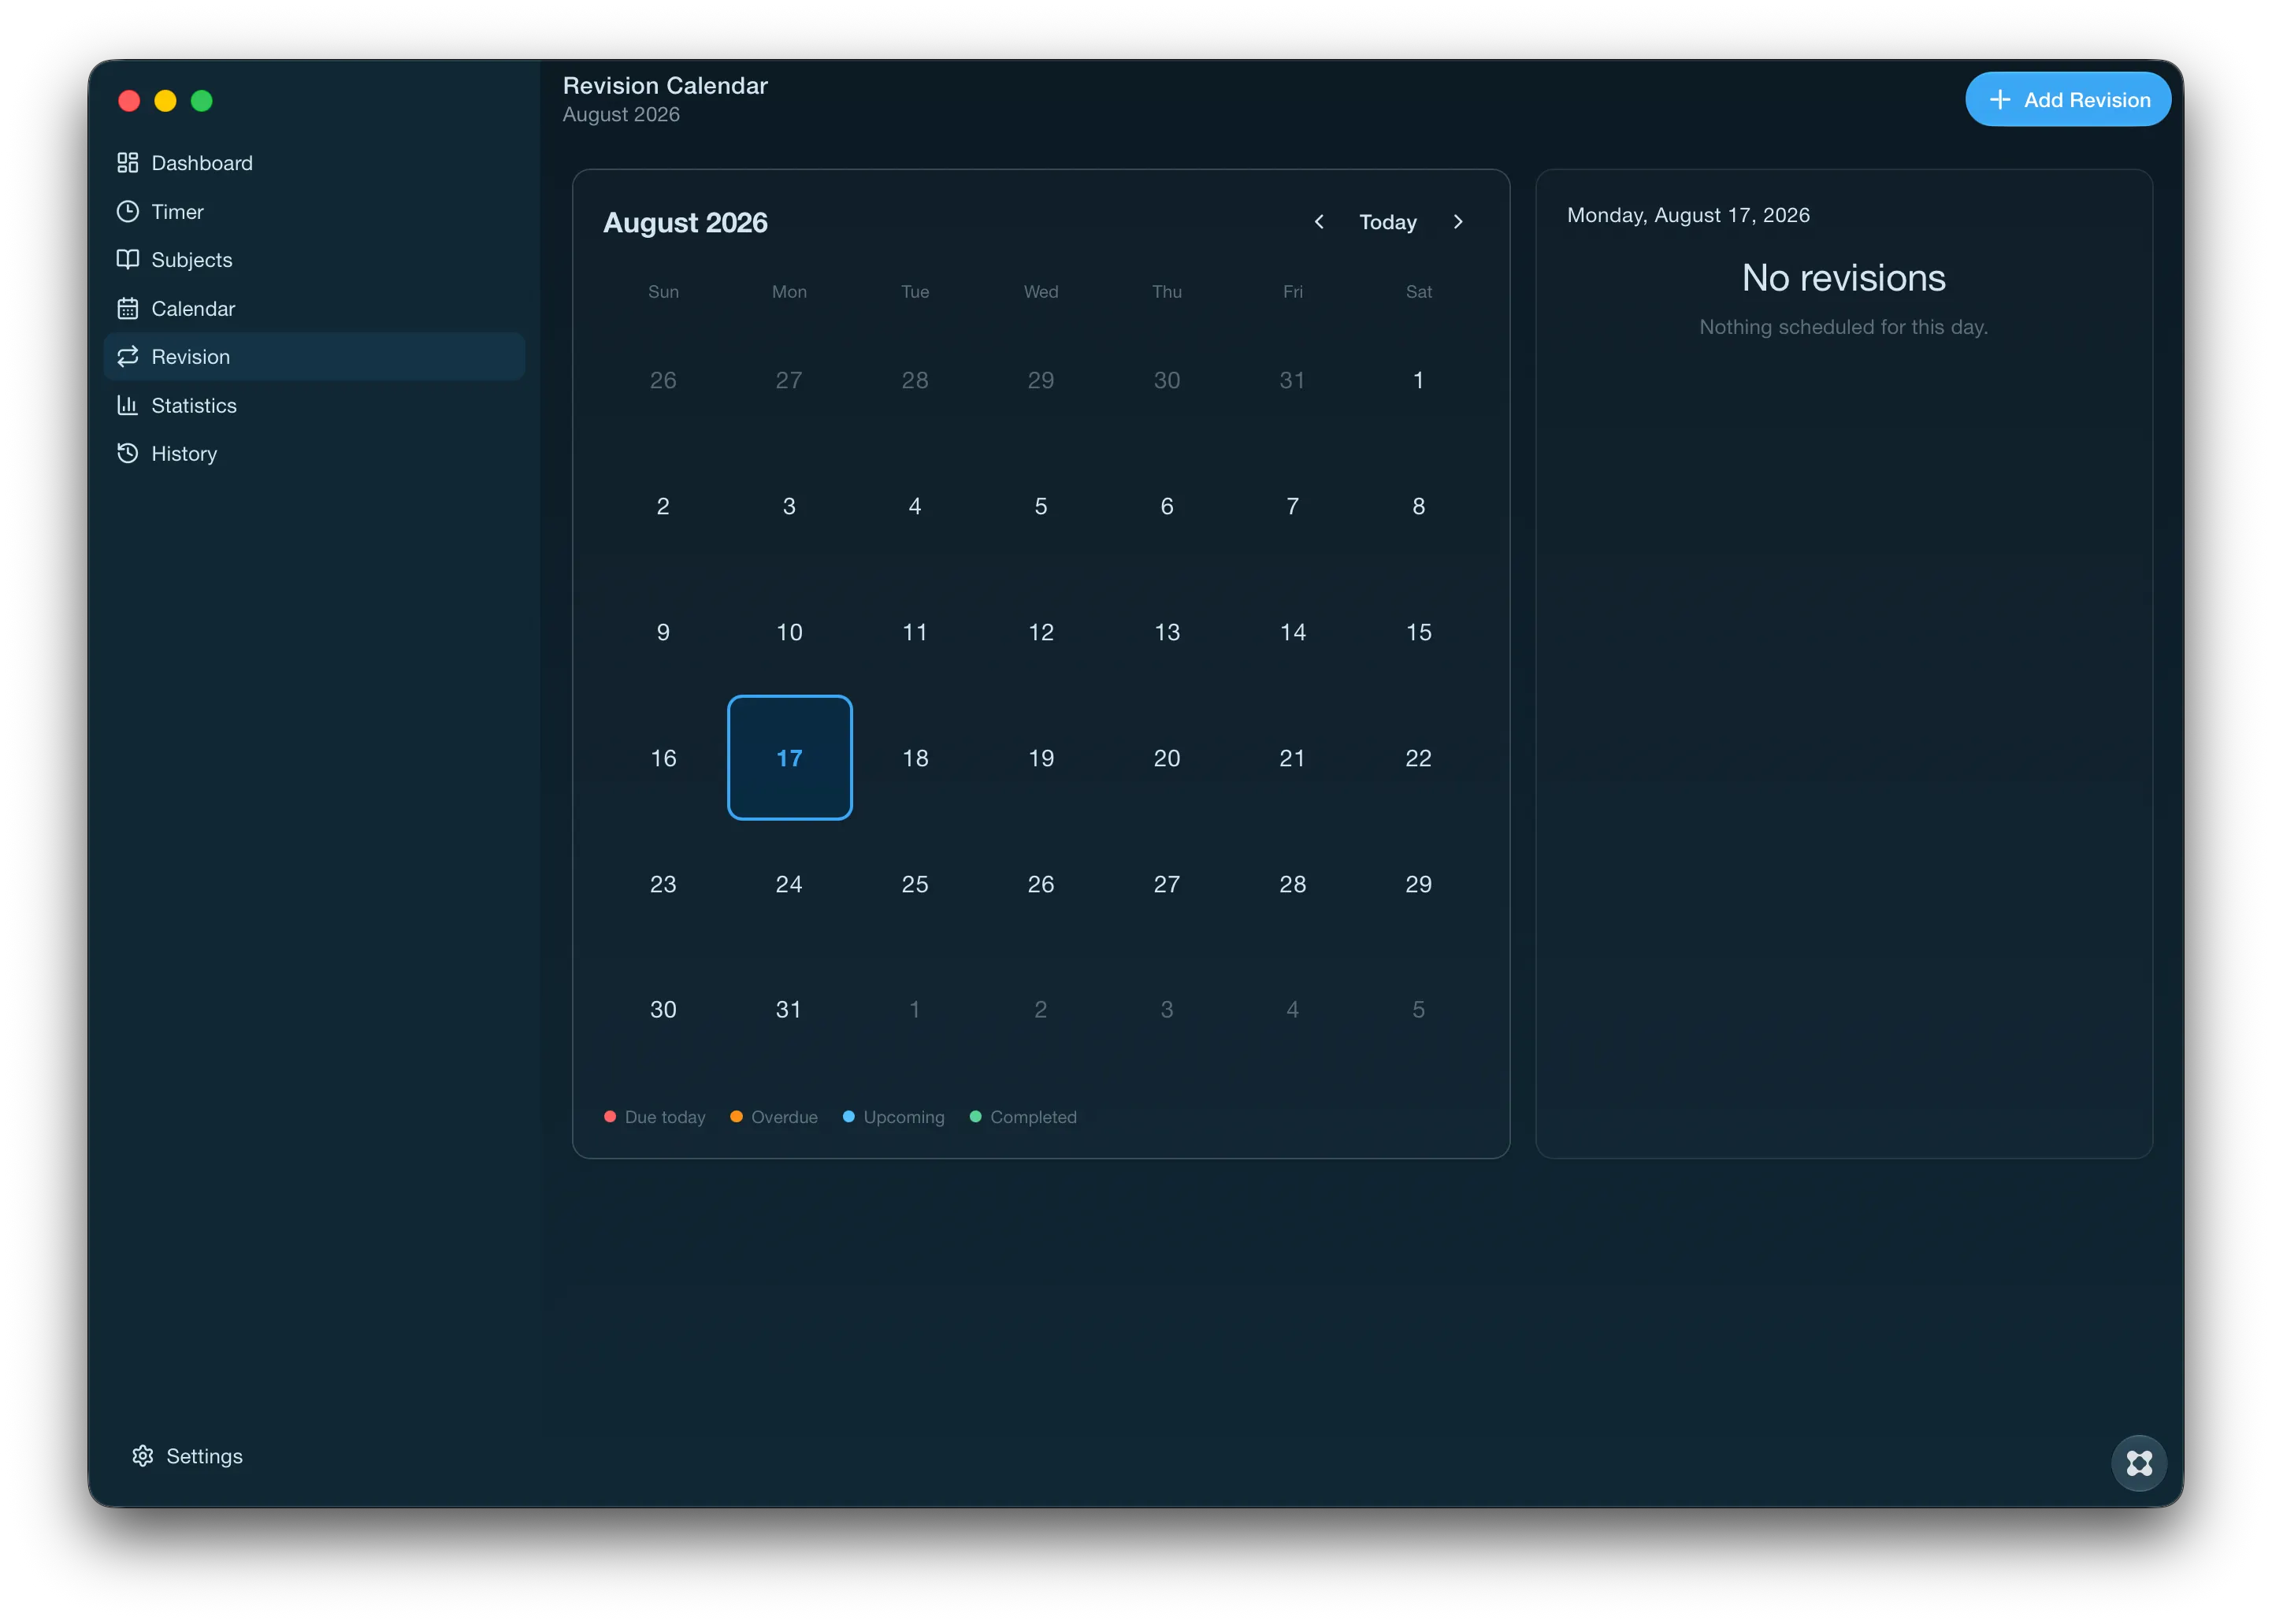Open the History section
The image size is (2272, 1624).
[314, 453]
